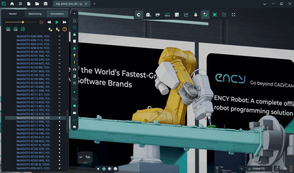Image resolution: width=294 pixels, height=173 pixels.
Task: Toggle the white square workpiece visibility icon
Action: point(74,41)
